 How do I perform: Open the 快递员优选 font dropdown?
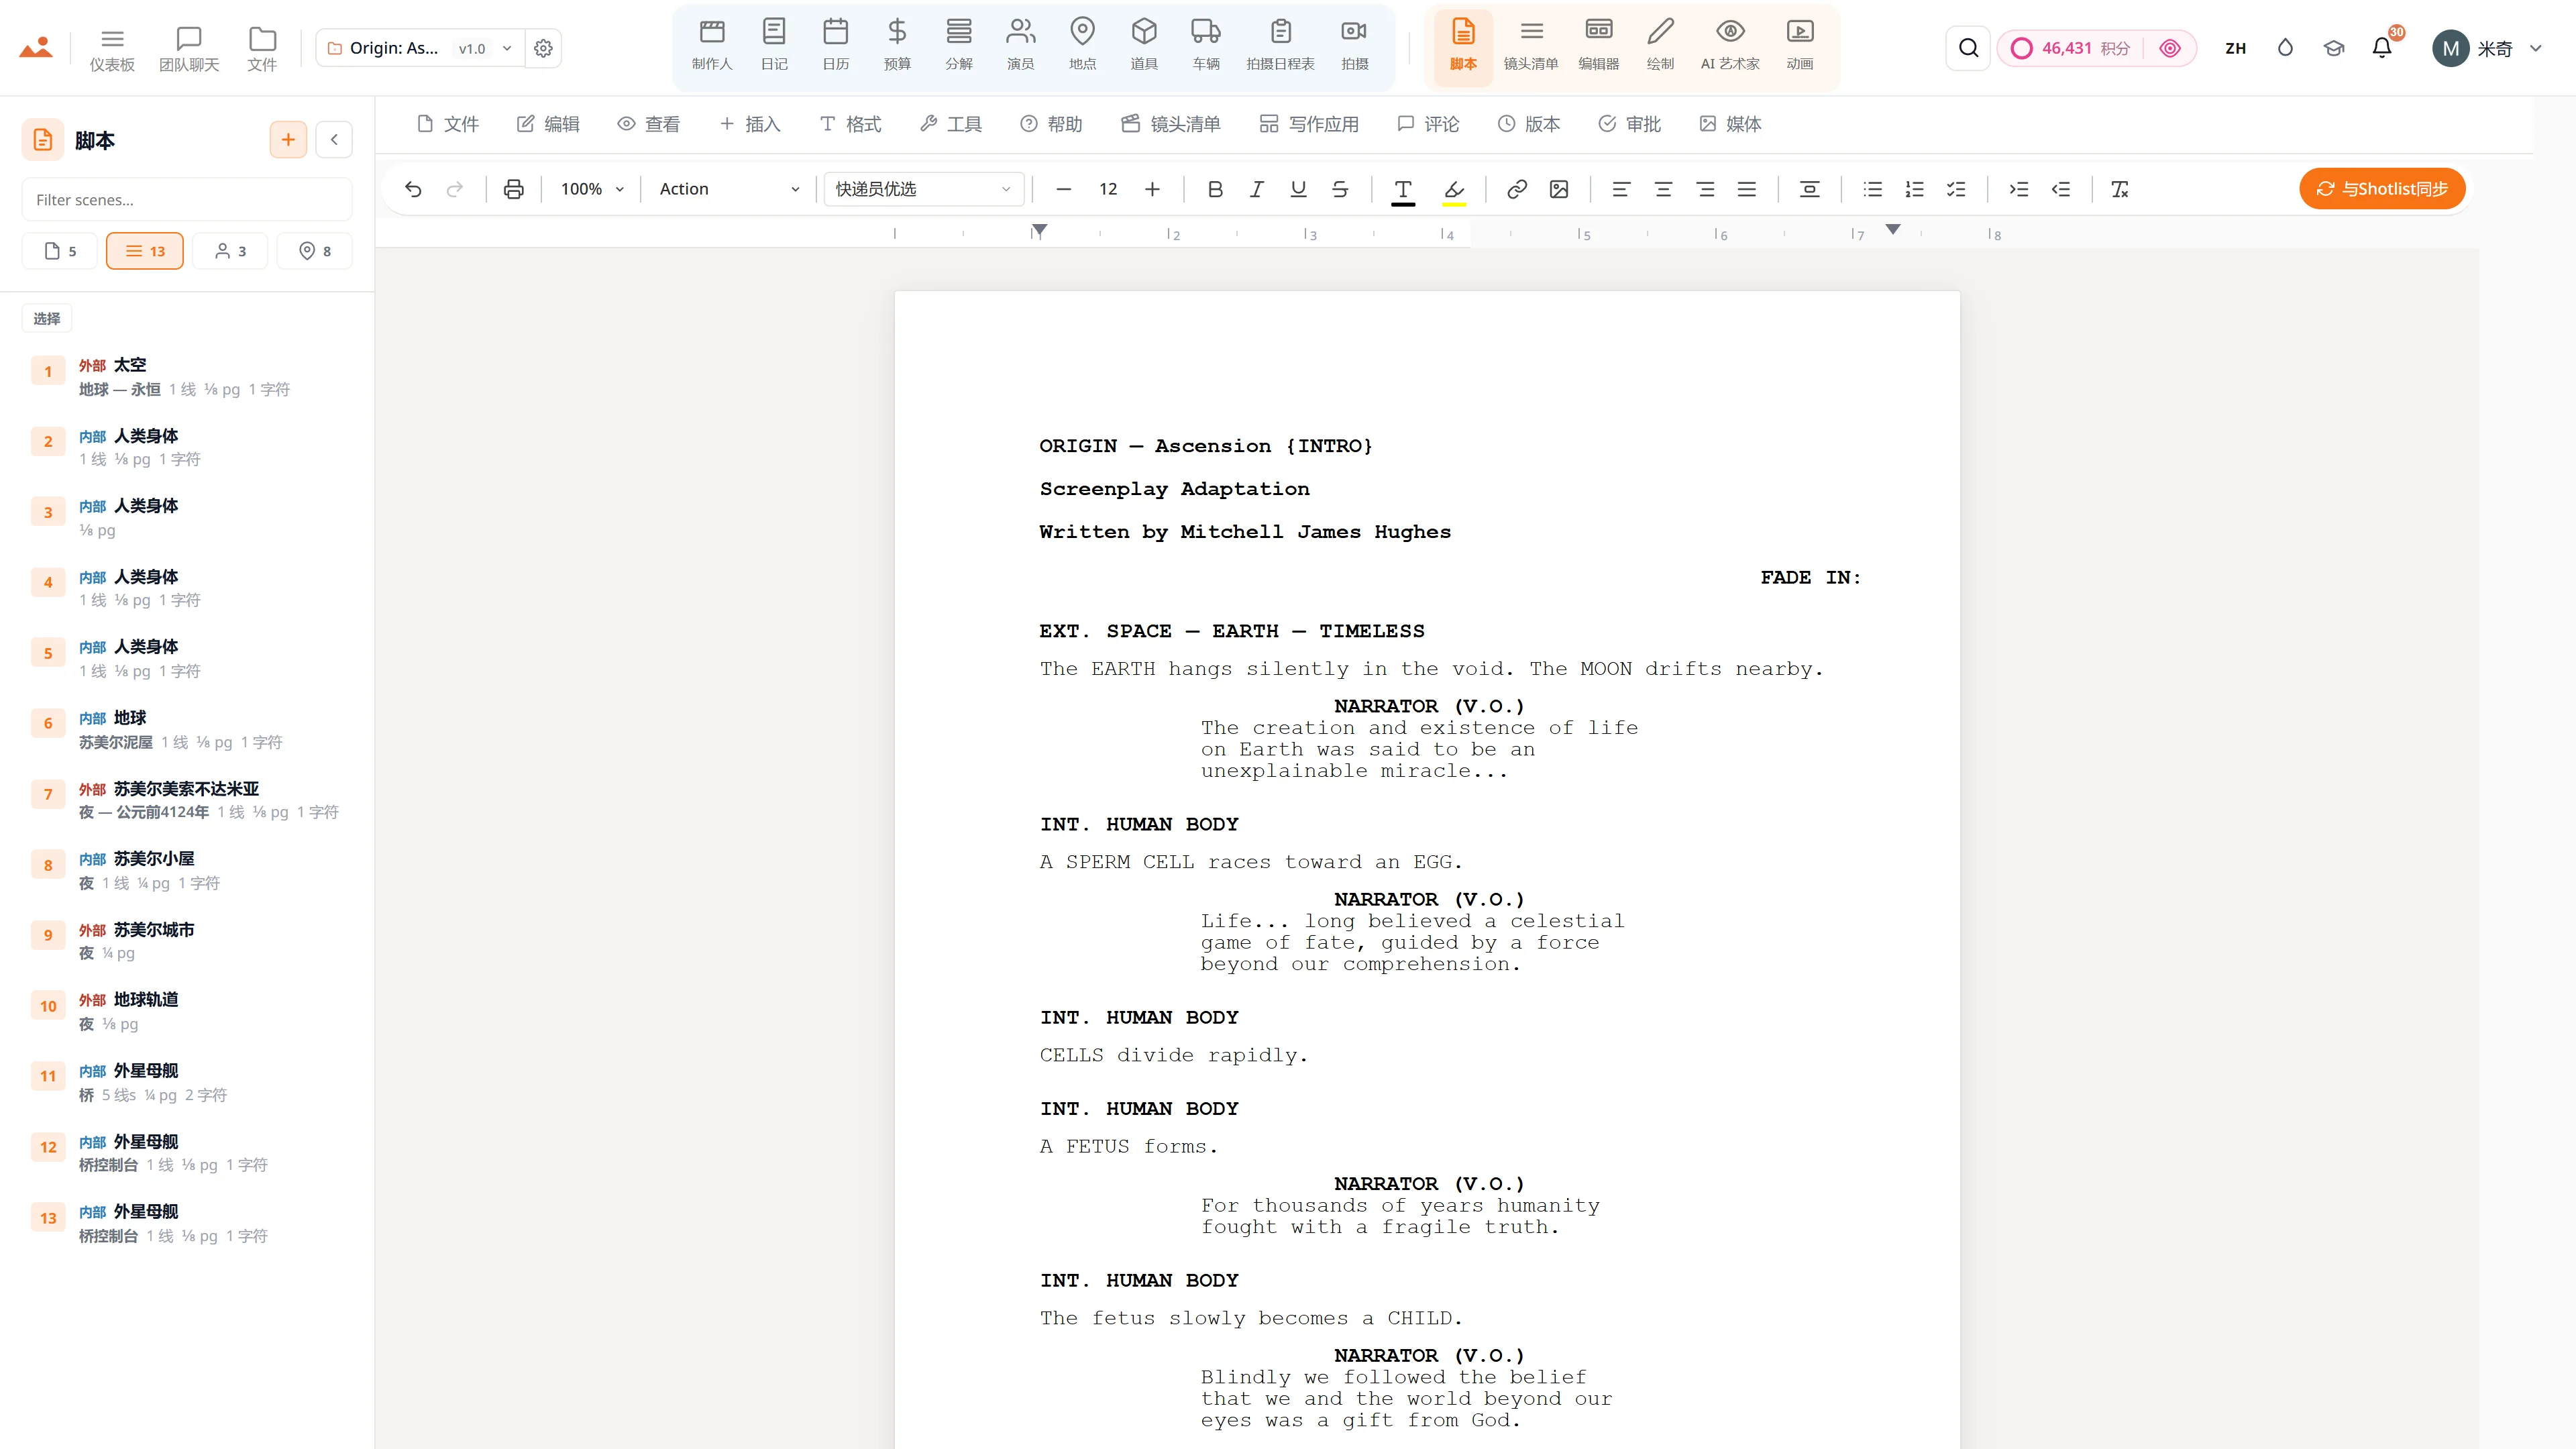click(923, 189)
